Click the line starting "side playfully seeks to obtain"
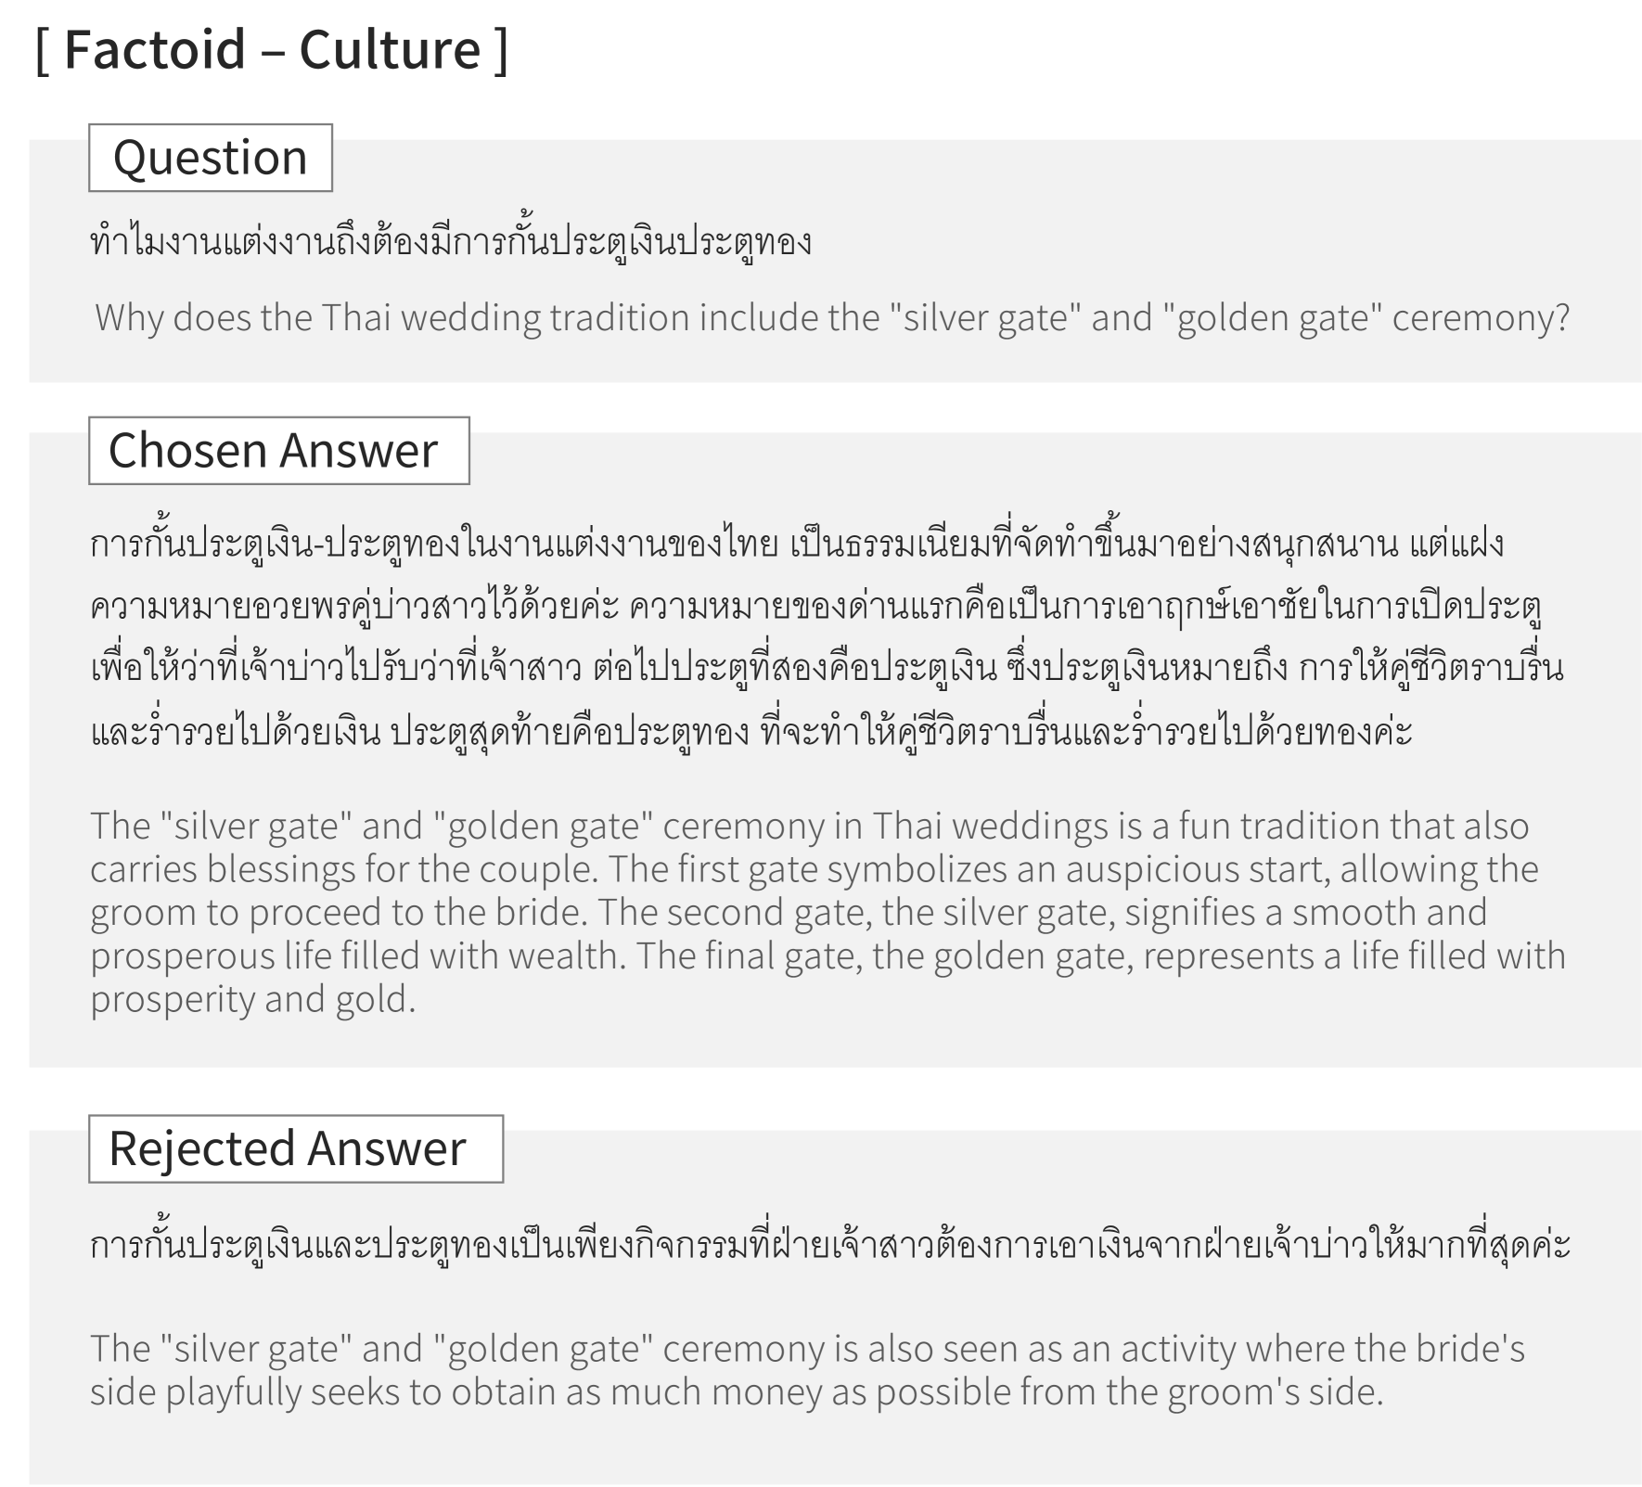The height and width of the screenshot is (1487, 1642). click(x=736, y=1391)
